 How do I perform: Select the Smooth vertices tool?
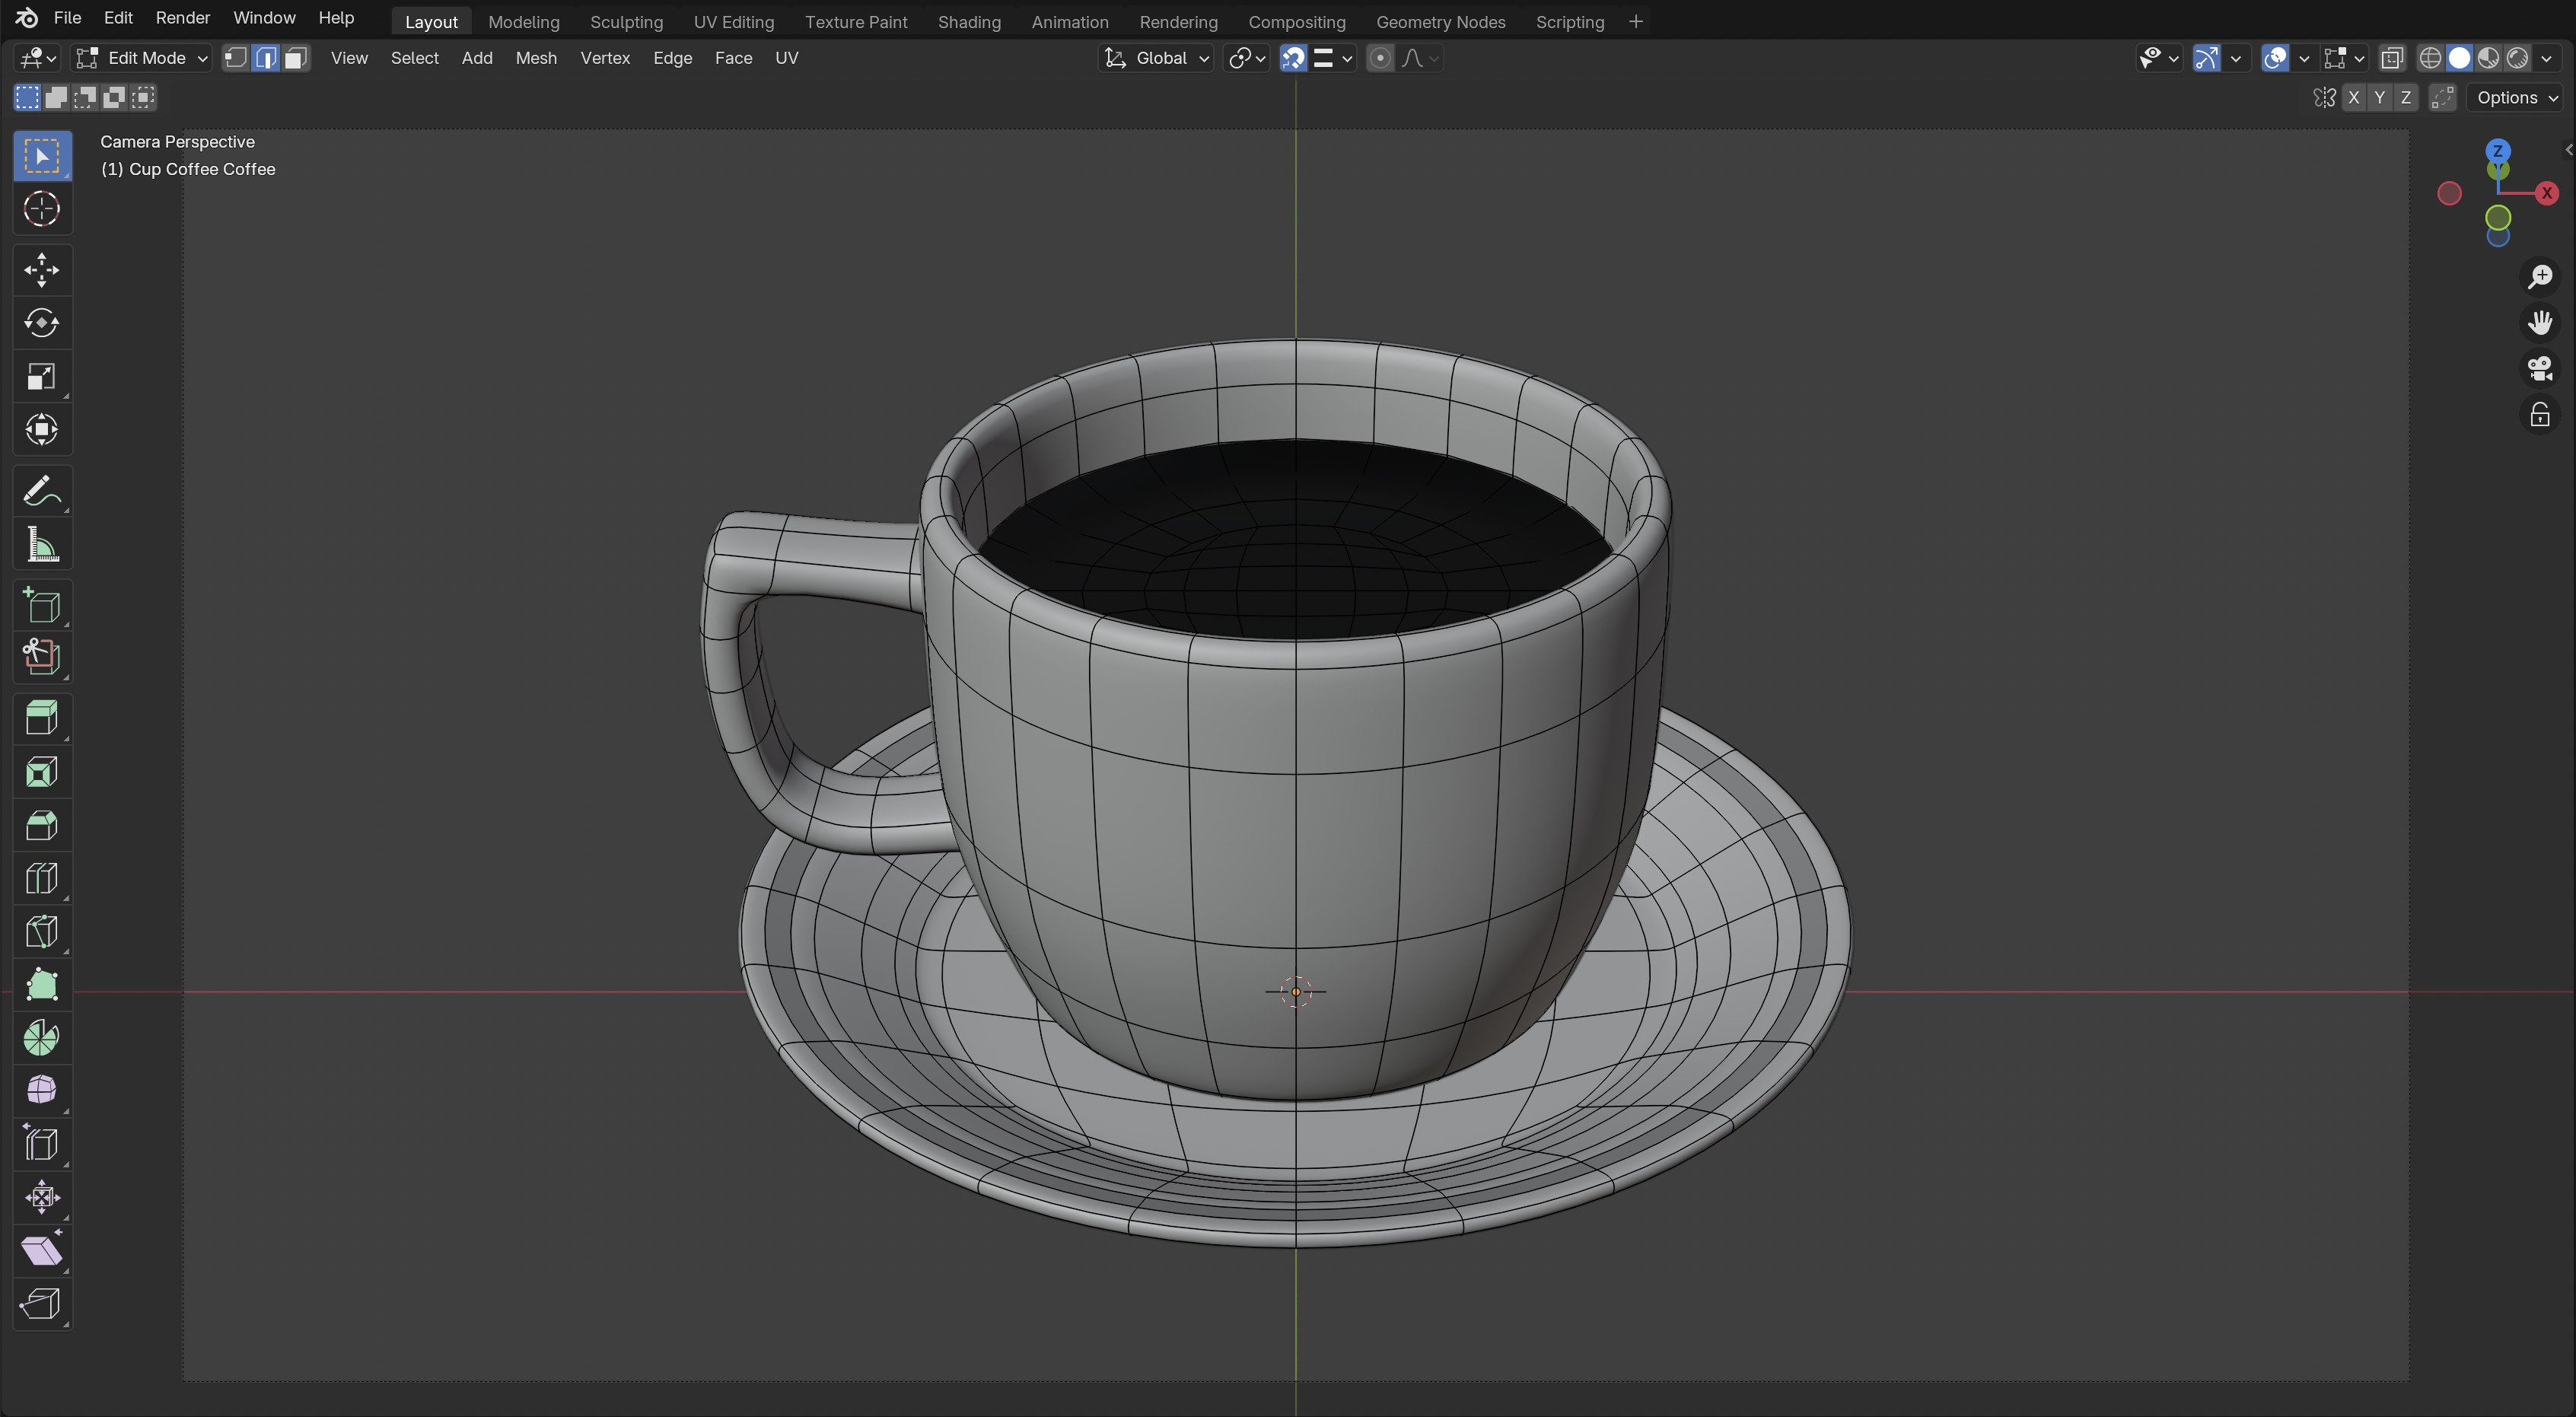coord(42,1091)
